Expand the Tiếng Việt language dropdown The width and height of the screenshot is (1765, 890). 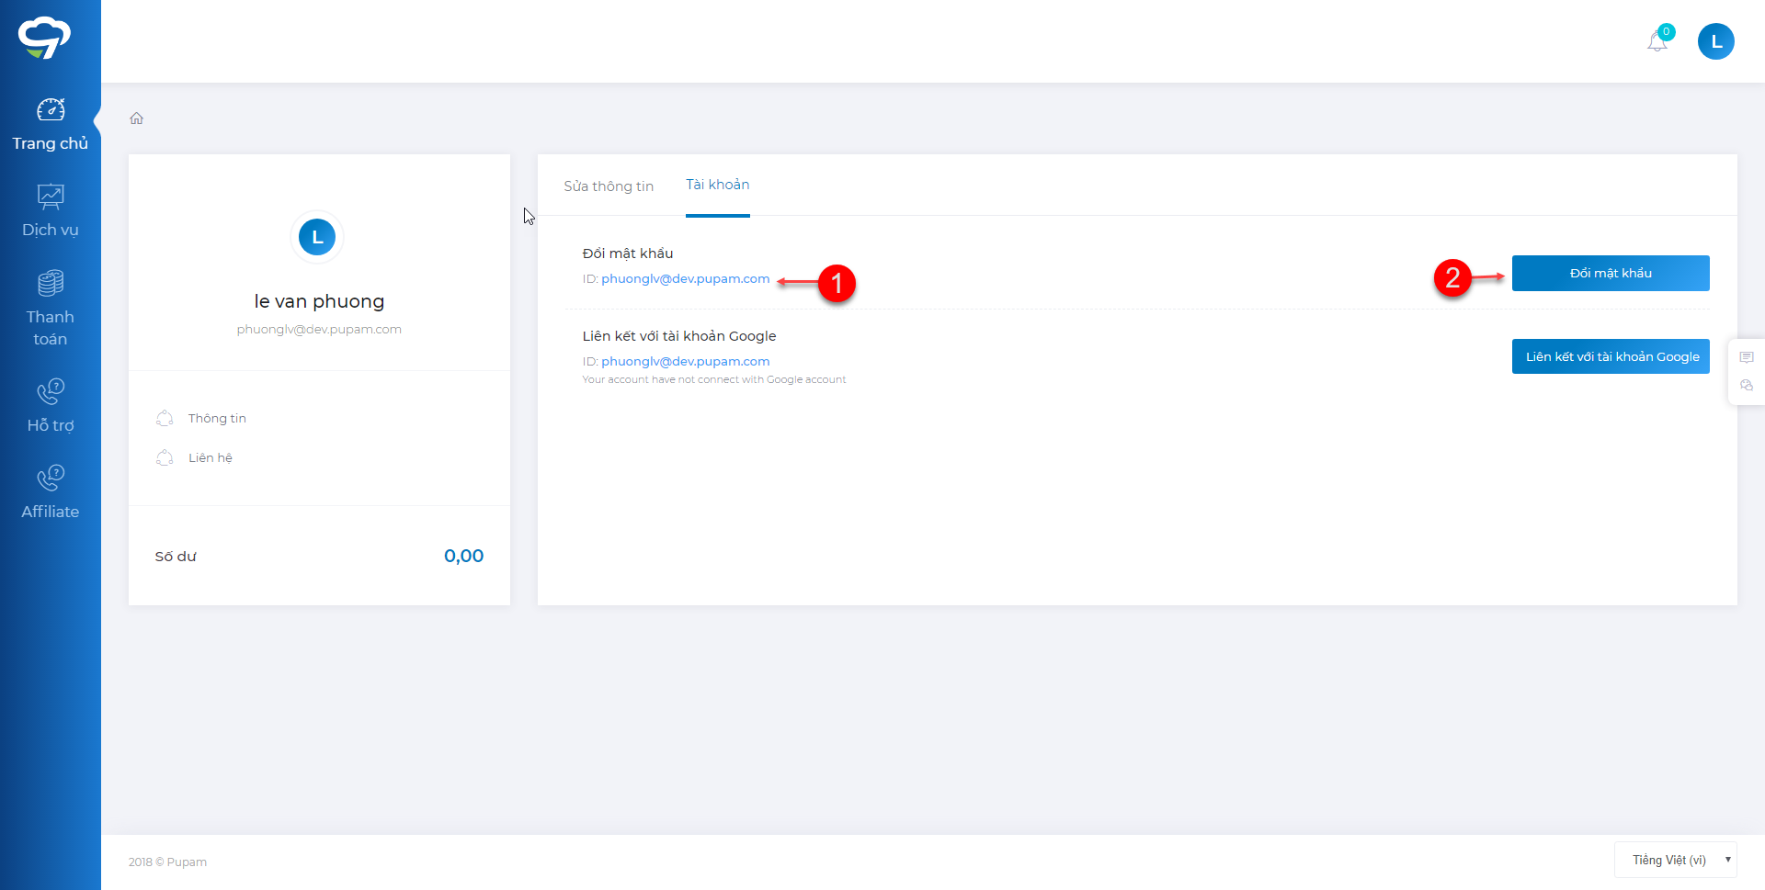click(1675, 860)
